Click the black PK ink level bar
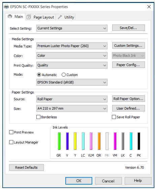The height and width of the screenshot is (189, 155). (x=139, y=141)
